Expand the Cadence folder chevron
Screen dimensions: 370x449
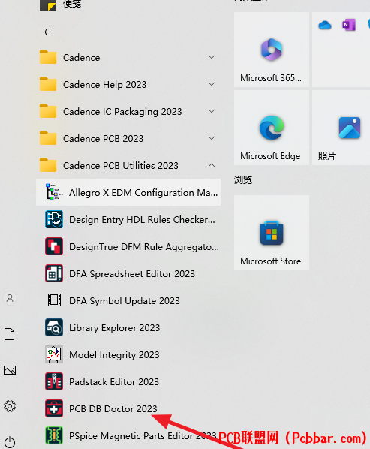click(x=212, y=57)
